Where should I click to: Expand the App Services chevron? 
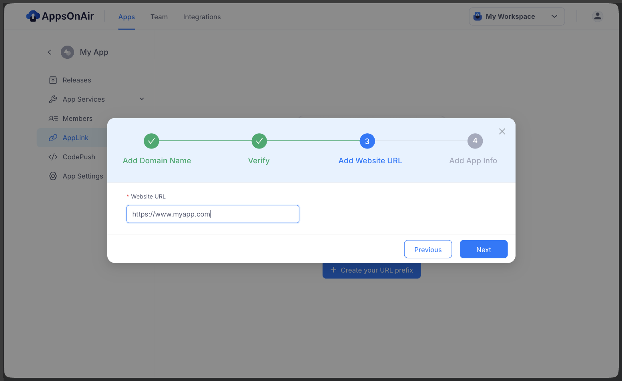tap(142, 99)
